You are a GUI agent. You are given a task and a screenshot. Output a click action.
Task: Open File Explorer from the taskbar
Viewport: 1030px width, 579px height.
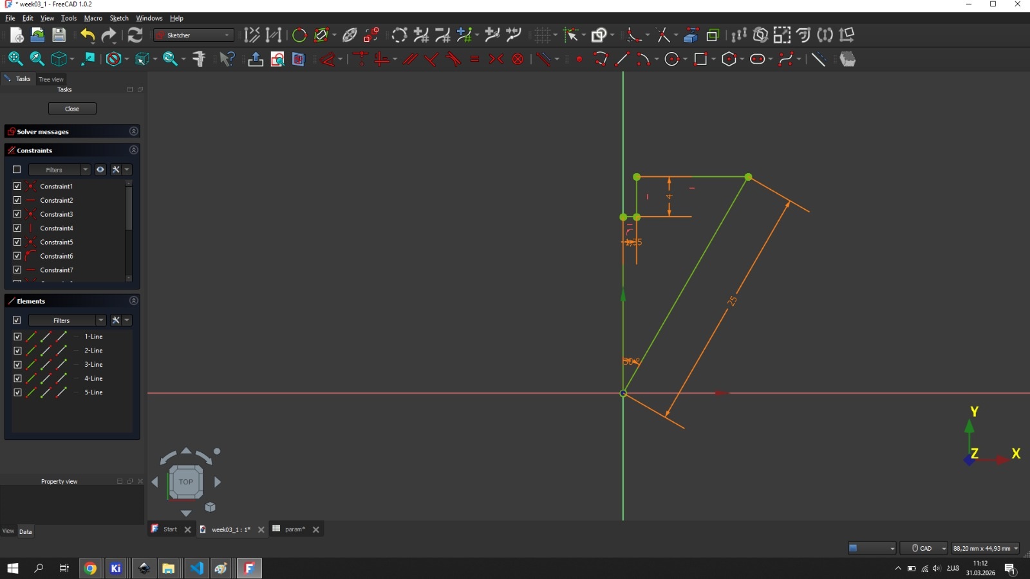tap(169, 568)
